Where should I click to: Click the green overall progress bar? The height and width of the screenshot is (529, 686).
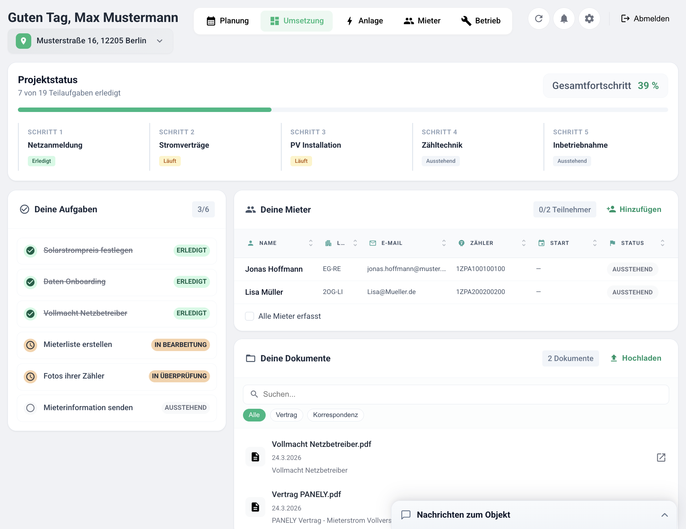point(145,110)
